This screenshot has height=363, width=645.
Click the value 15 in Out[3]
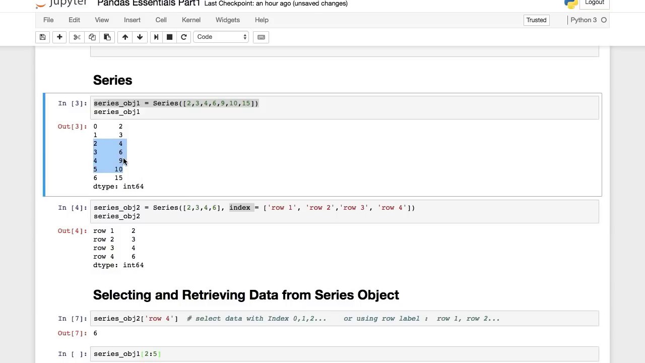(x=118, y=178)
